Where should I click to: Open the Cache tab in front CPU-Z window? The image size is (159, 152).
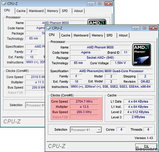66,35
